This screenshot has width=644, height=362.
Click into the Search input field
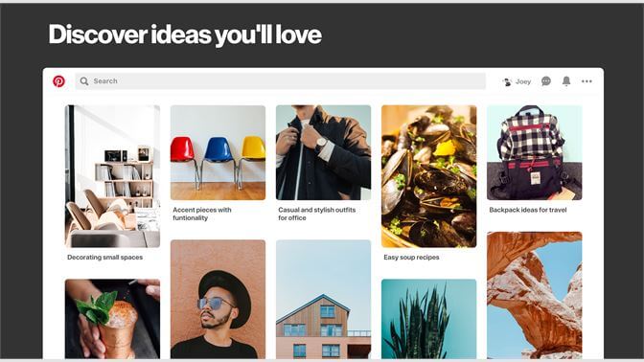coord(280,81)
